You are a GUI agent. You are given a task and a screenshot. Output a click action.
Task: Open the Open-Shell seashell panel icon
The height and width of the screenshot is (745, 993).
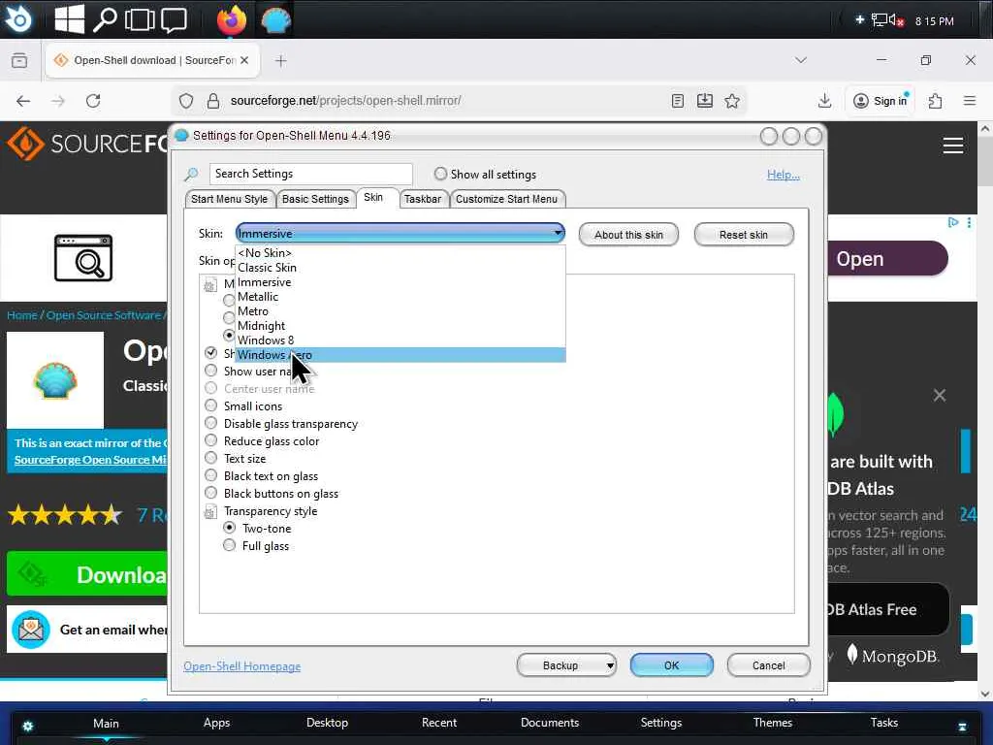(275, 20)
